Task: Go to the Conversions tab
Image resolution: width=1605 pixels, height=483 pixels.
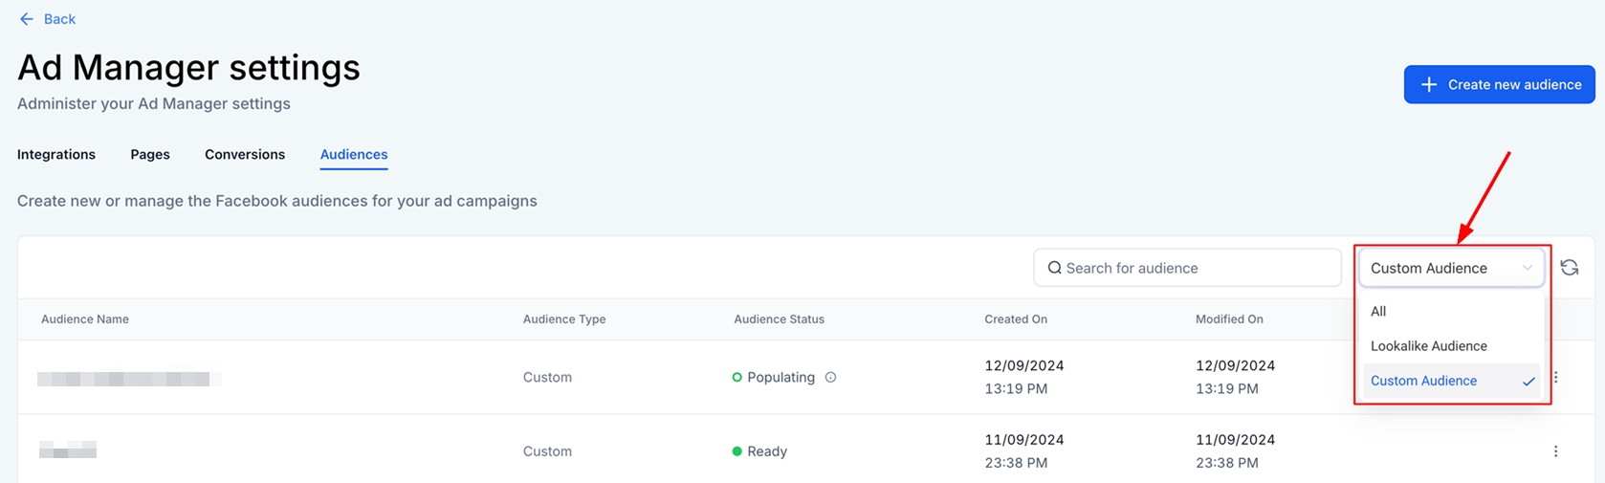Action: click(x=245, y=155)
